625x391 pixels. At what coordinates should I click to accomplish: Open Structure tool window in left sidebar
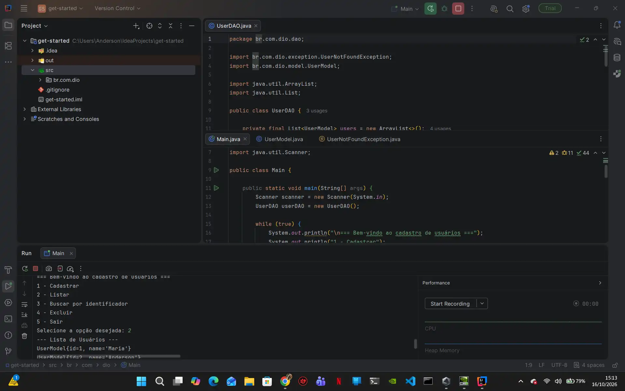[x=8, y=46]
